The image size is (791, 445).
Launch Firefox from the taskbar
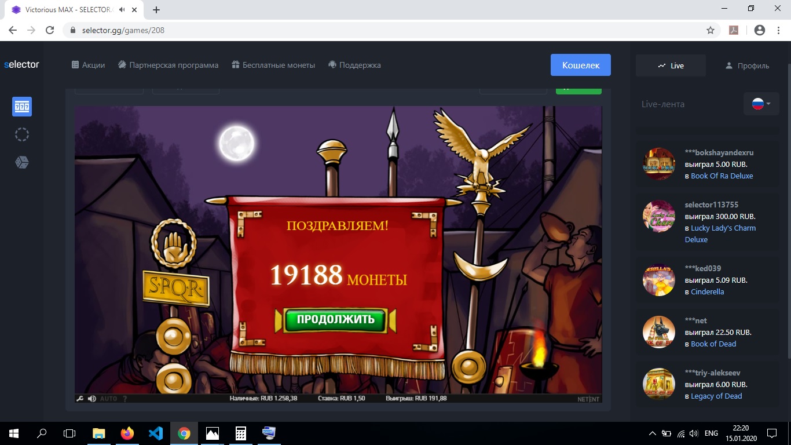pyautogui.click(x=127, y=433)
